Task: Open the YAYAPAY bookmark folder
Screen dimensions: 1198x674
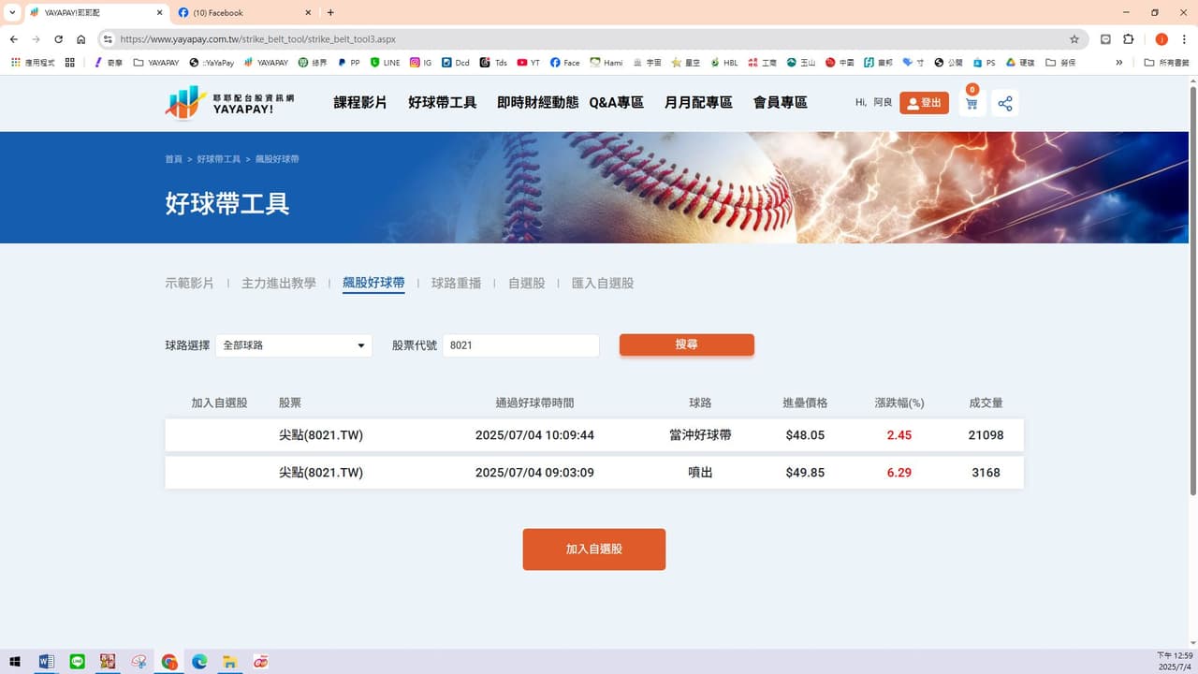Action: pos(156,63)
